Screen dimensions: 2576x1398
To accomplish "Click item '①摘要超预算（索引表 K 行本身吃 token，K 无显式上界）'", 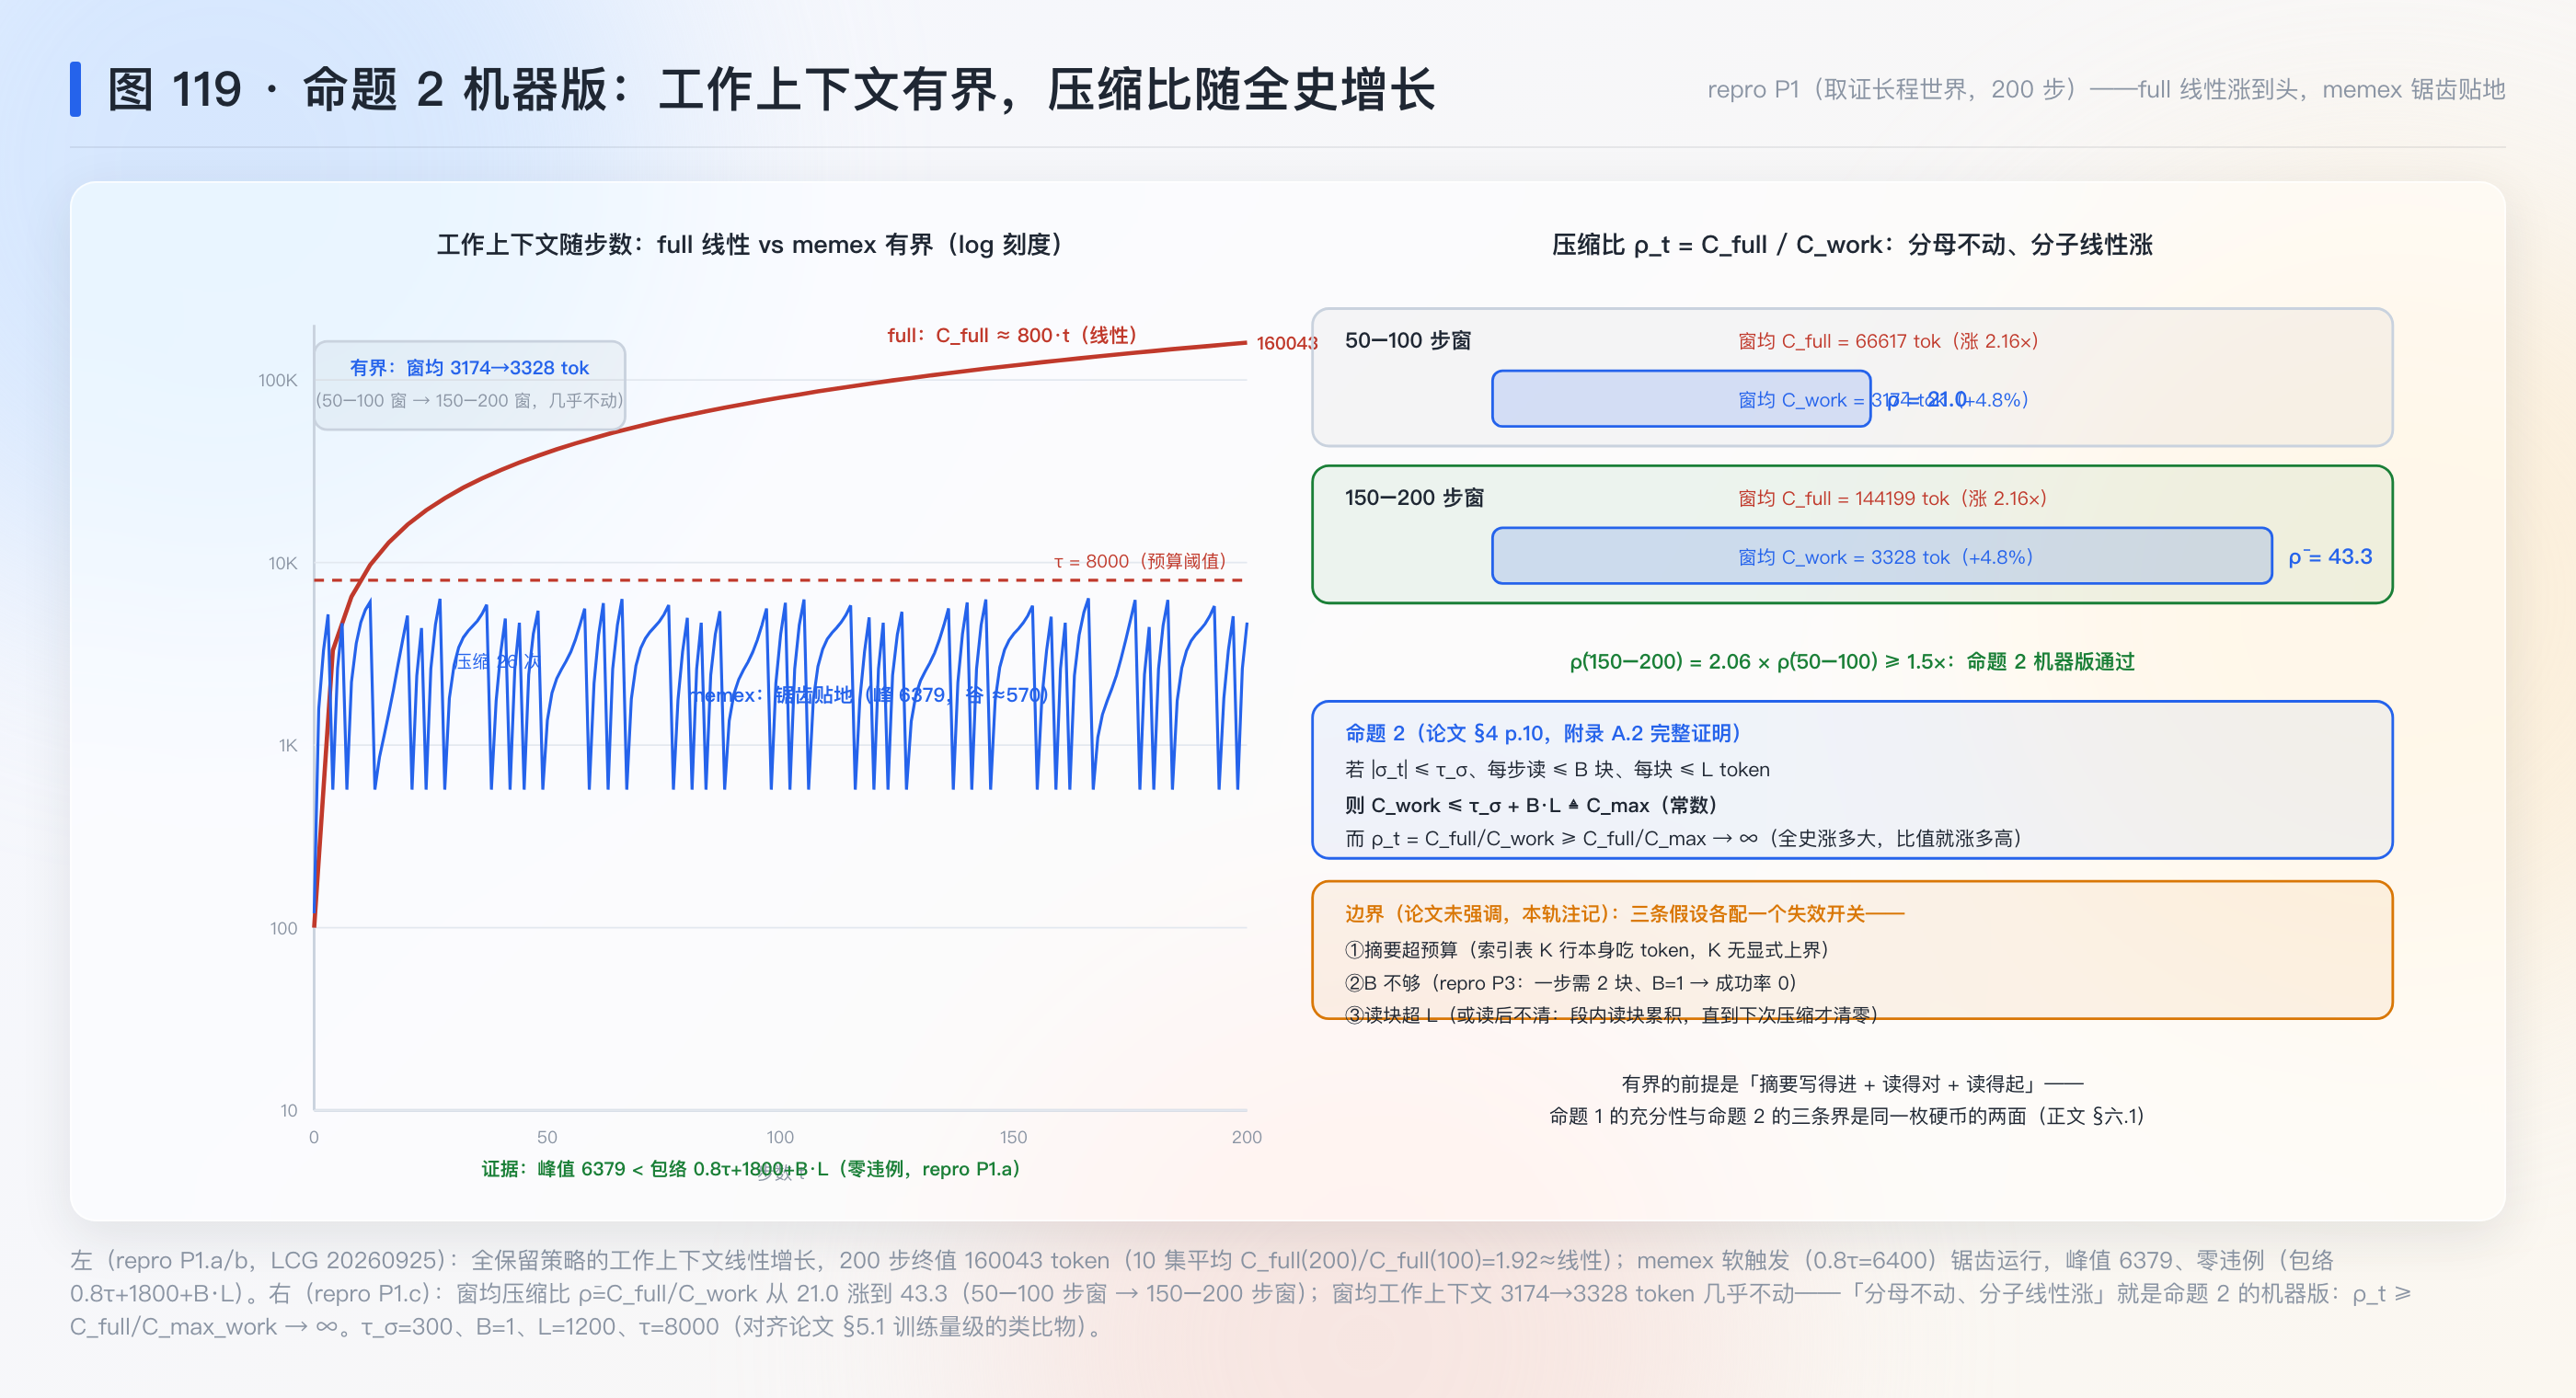I will click(x=1588, y=950).
